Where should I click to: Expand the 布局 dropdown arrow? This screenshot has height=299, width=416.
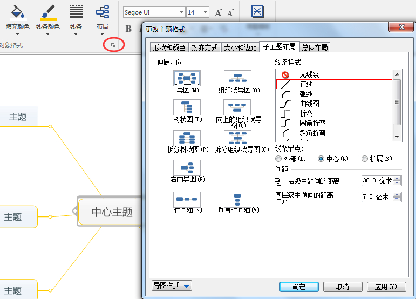(103, 34)
